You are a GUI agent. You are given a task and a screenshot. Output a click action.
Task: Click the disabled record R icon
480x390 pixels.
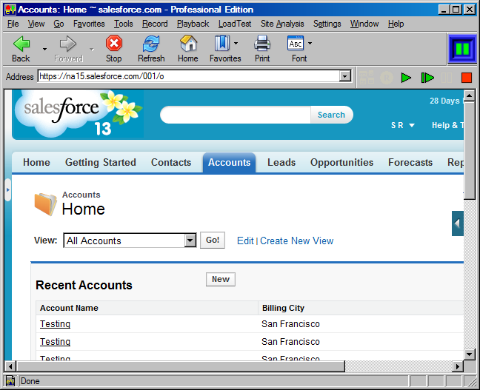387,78
